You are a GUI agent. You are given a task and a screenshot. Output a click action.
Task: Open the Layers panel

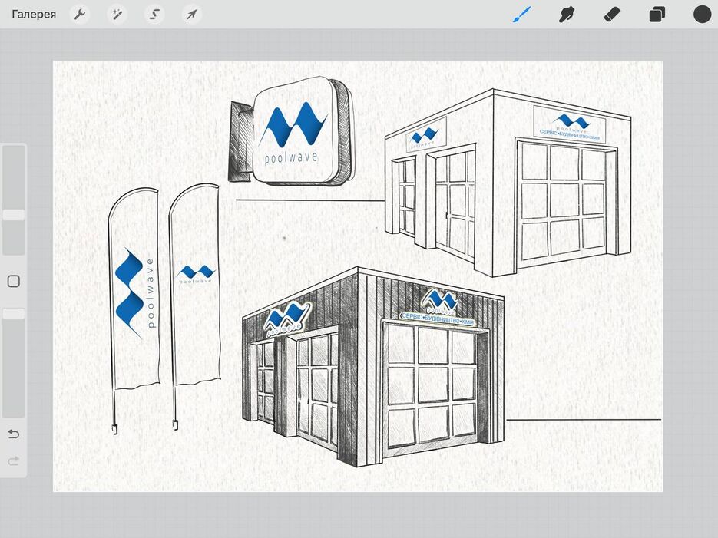point(657,14)
